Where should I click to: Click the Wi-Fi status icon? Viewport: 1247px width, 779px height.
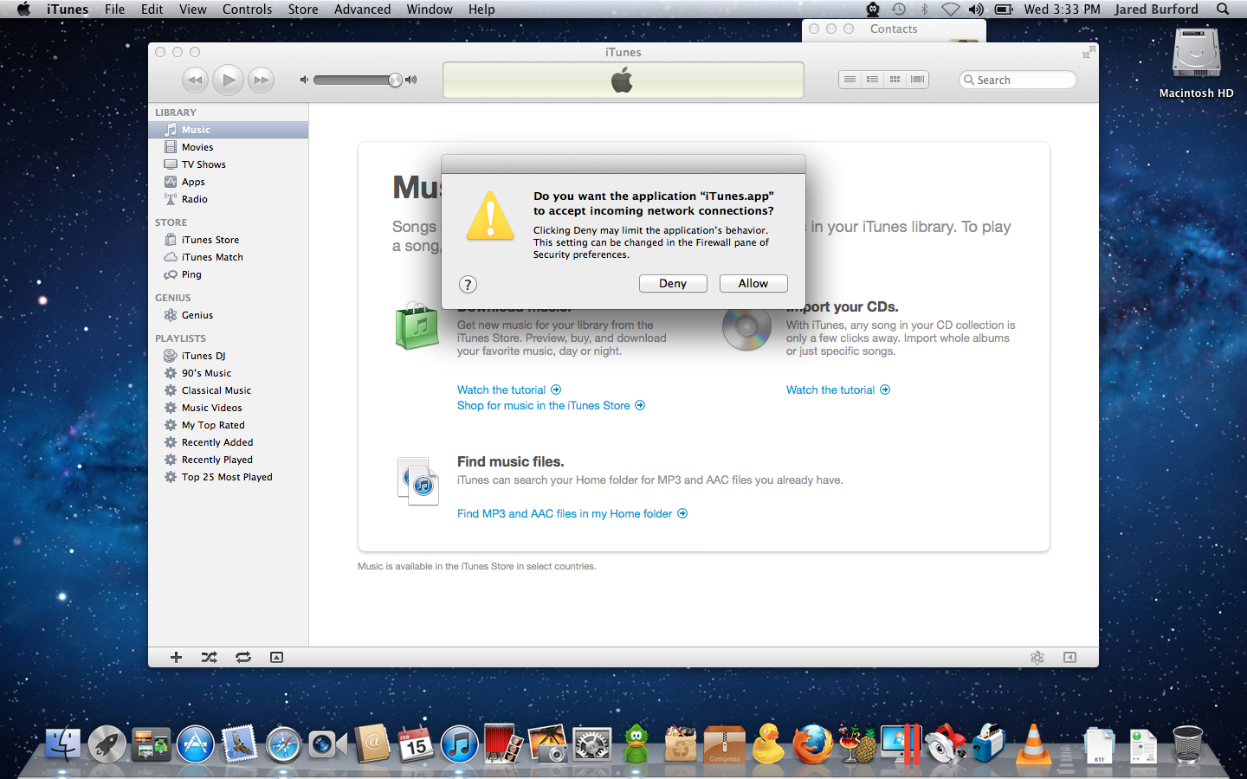pyautogui.click(x=950, y=9)
